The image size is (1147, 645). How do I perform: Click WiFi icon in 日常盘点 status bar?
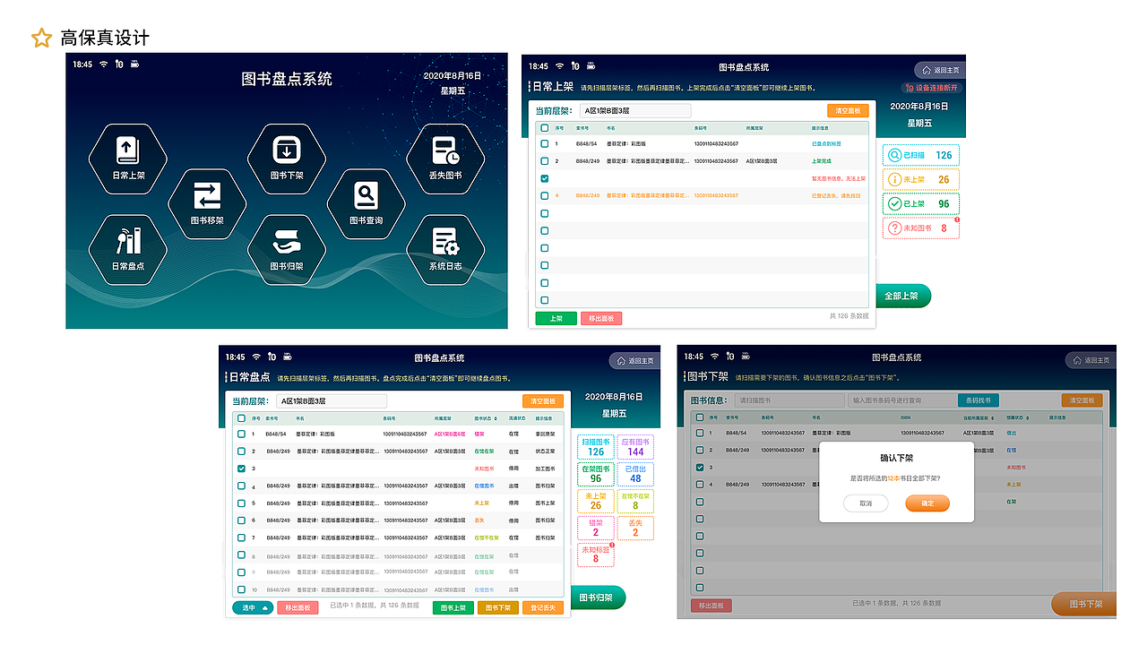coord(256,357)
